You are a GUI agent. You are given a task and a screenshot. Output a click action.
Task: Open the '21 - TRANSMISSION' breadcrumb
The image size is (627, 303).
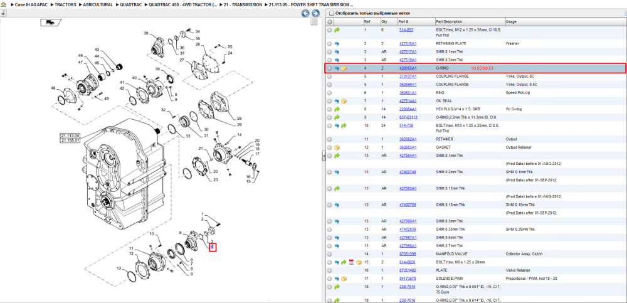tap(243, 4)
